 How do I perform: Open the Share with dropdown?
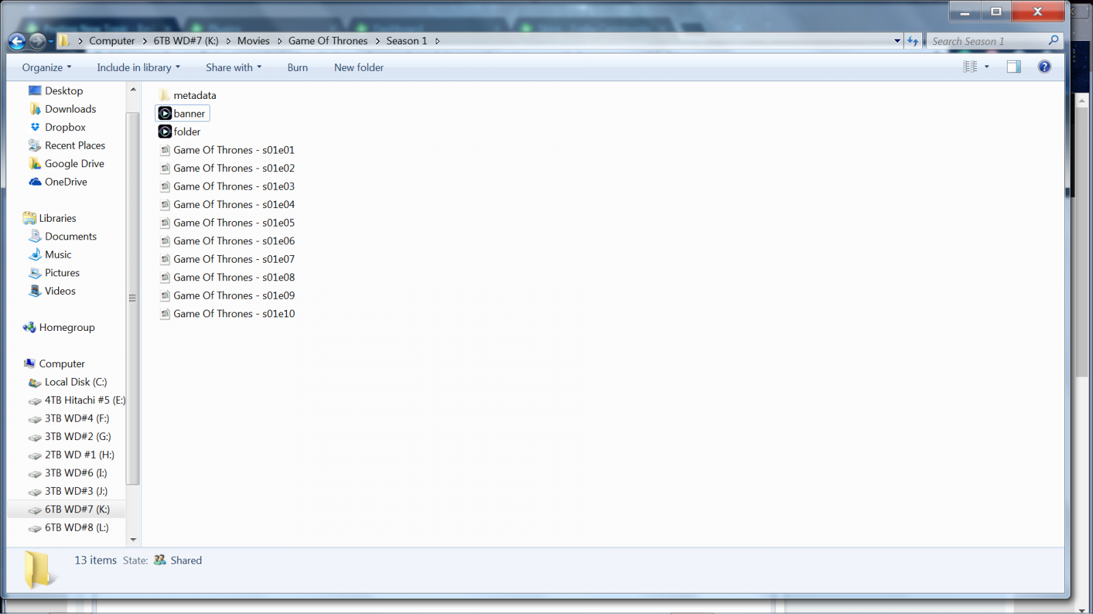[x=233, y=67]
